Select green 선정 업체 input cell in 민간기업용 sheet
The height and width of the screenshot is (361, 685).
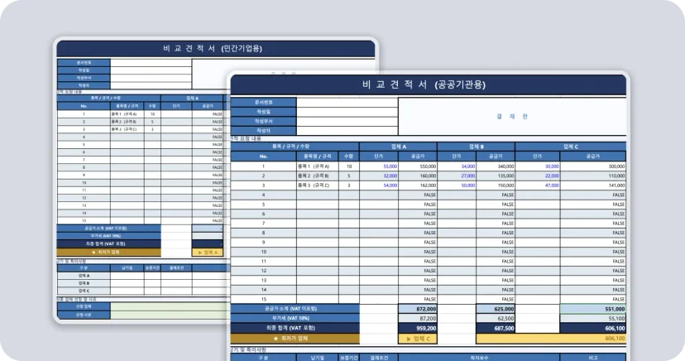pos(170,307)
